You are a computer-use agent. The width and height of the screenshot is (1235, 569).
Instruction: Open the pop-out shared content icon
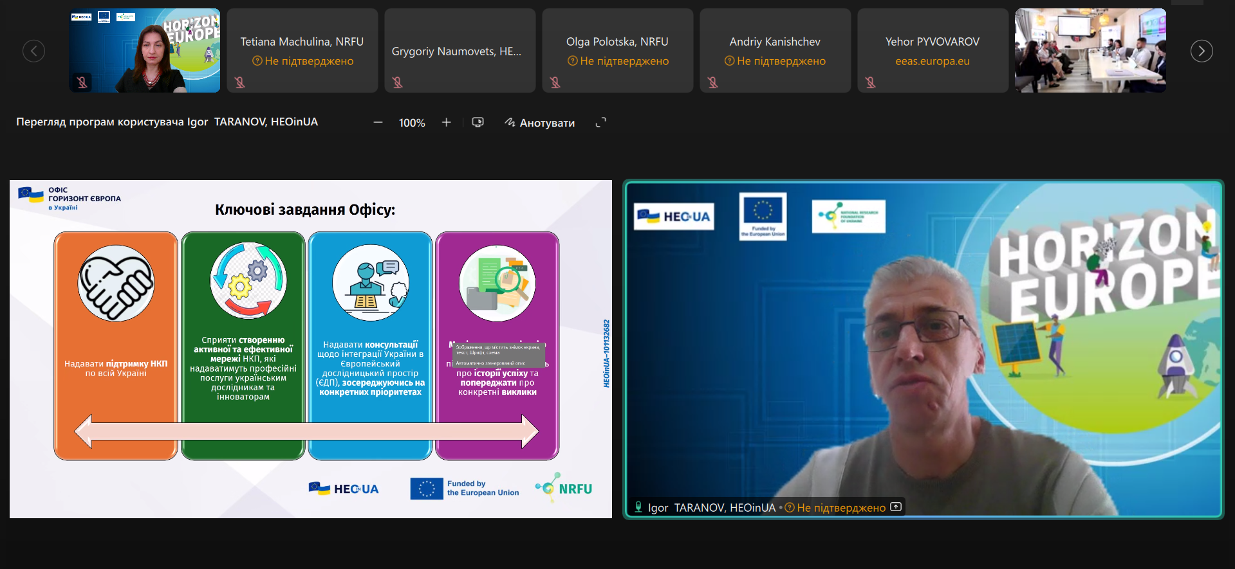coord(478,122)
